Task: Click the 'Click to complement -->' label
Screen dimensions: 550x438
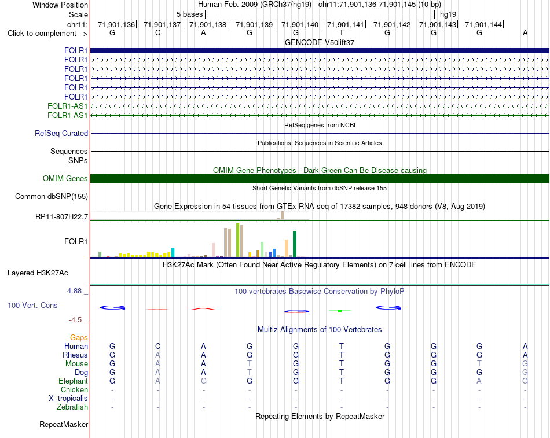Action: pyautogui.click(x=47, y=34)
